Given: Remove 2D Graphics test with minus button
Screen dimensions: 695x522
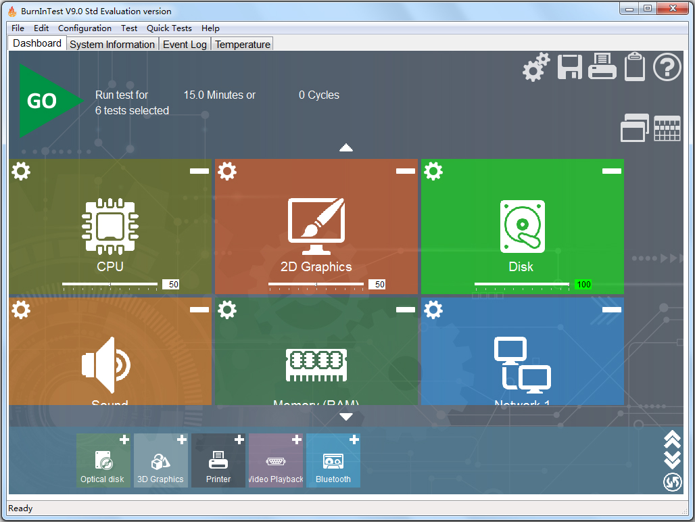Looking at the screenshot, I should 406,171.
